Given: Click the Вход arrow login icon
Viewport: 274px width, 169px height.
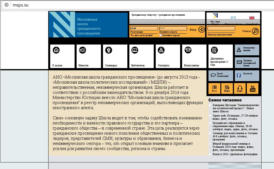Looking at the screenshot, I should [201, 29].
